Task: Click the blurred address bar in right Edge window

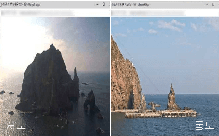Action: tap(148, 13)
